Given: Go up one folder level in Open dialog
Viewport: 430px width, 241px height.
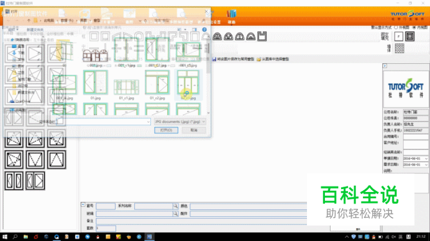Looking at the screenshot, I should 29,20.
